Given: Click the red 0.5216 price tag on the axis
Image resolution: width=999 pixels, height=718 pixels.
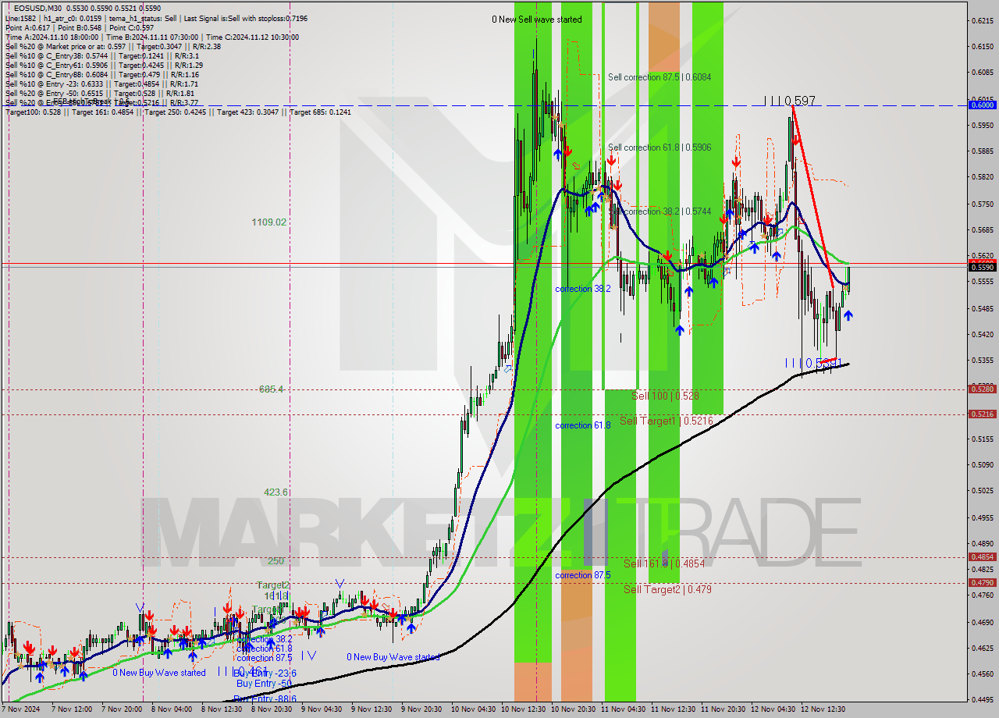Looking at the screenshot, I should [x=982, y=414].
